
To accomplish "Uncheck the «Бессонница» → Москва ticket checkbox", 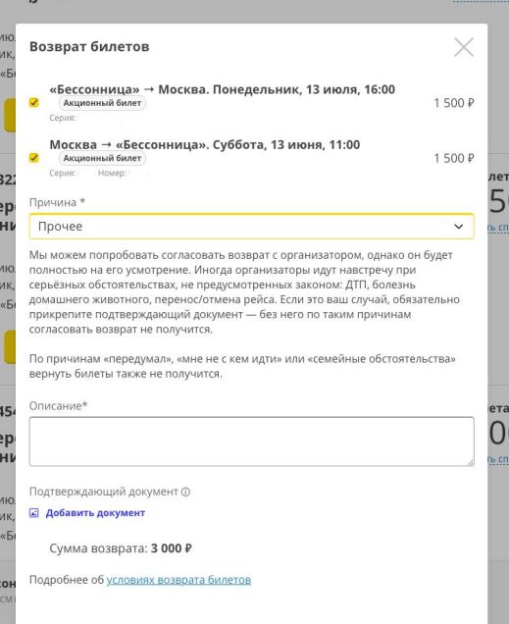I will [x=34, y=103].
